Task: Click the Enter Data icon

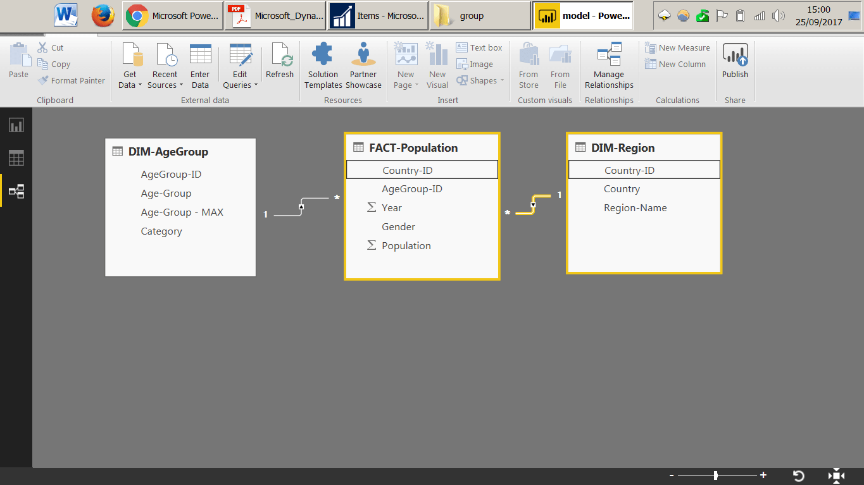Action: [x=200, y=66]
